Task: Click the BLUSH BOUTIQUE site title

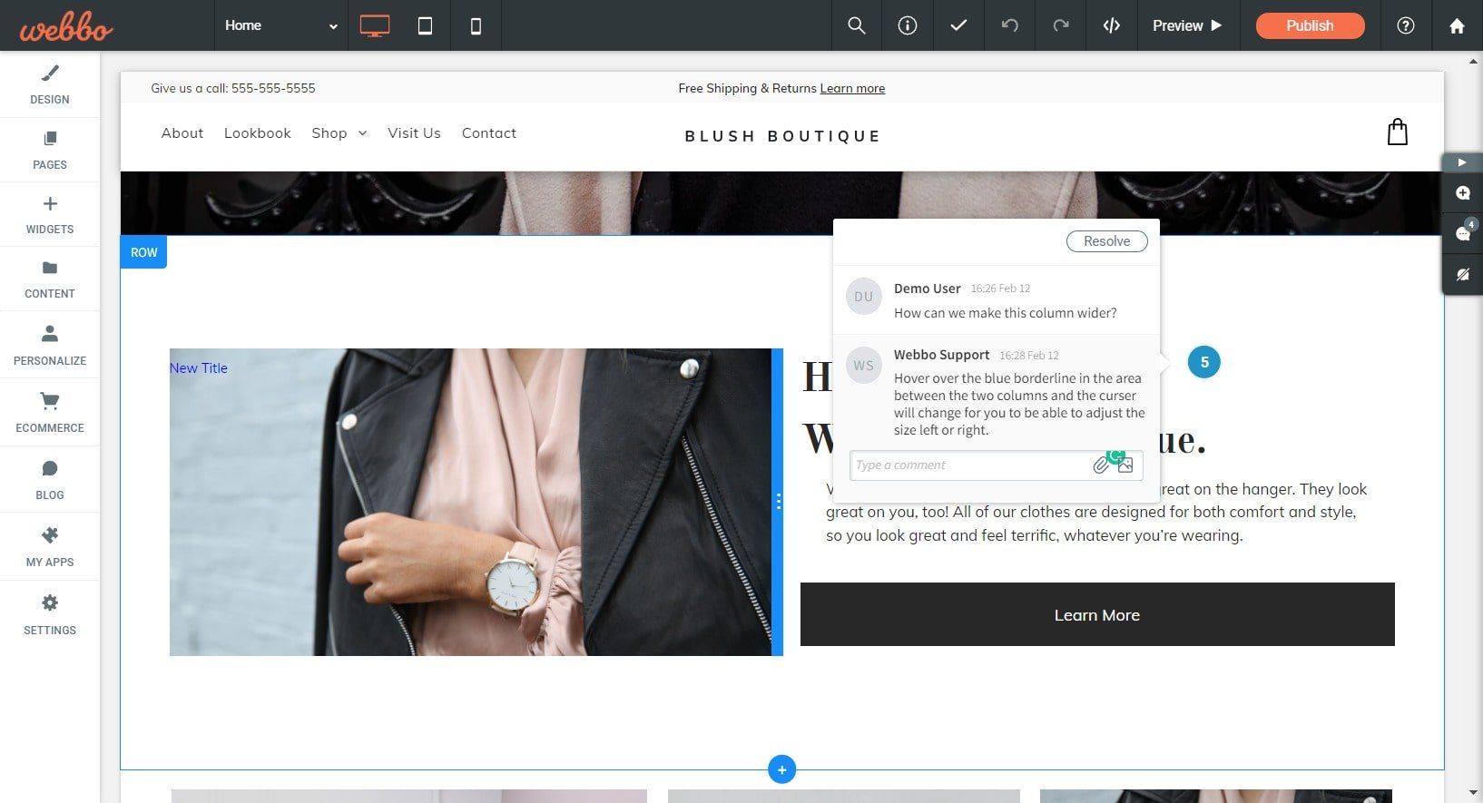Action: pyautogui.click(x=782, y=136)
